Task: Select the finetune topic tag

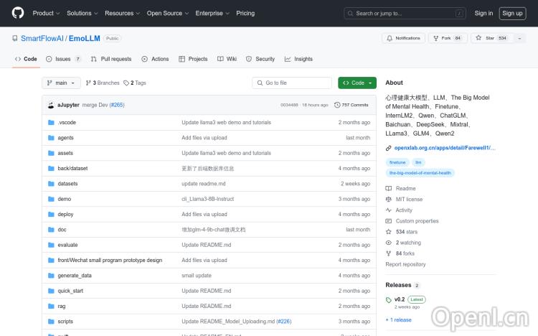Action: click(397, 162)
